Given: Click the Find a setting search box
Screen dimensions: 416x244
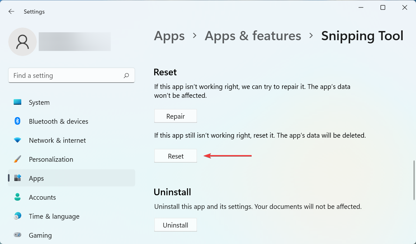Looking at the screenshot, I should [x=63, y=75].
